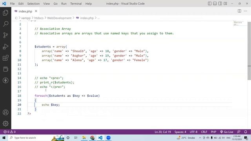Click the xampp breadcrumb segment
The height and width of the screenshot is (141, 251).
coord(26,18)
